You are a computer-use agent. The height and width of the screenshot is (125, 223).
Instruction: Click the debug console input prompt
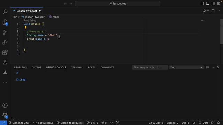tap(117, 119)
